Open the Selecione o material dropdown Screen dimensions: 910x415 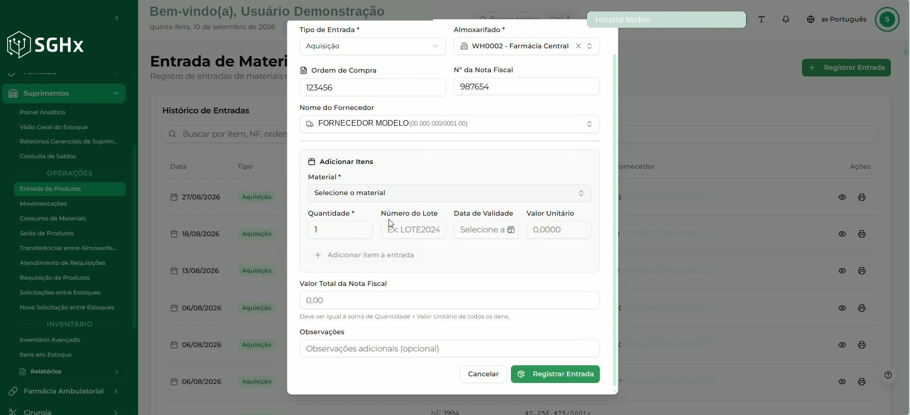(x=449, y=193)
